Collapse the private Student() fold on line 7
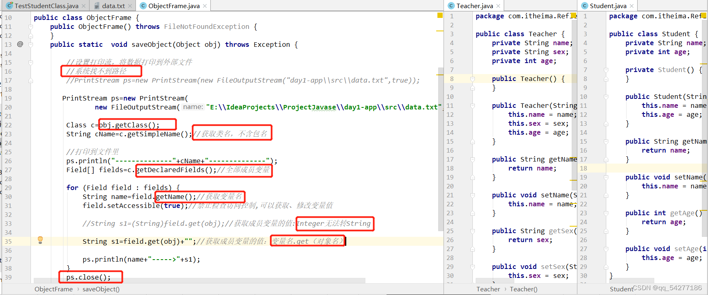This screenshot has width=708, height=295. point(606,70)
